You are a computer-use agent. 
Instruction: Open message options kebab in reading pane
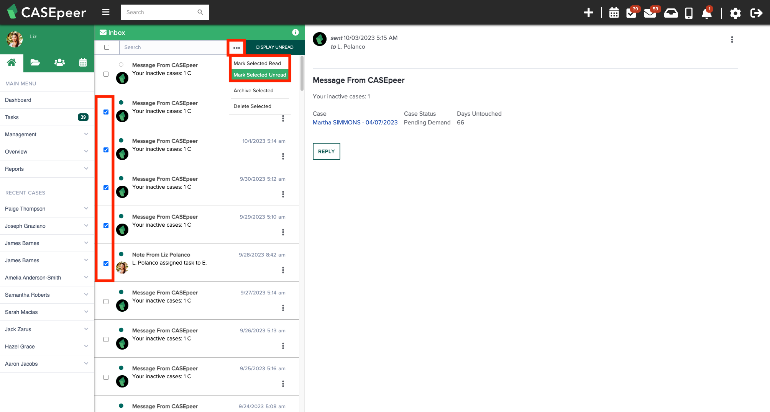732,39
